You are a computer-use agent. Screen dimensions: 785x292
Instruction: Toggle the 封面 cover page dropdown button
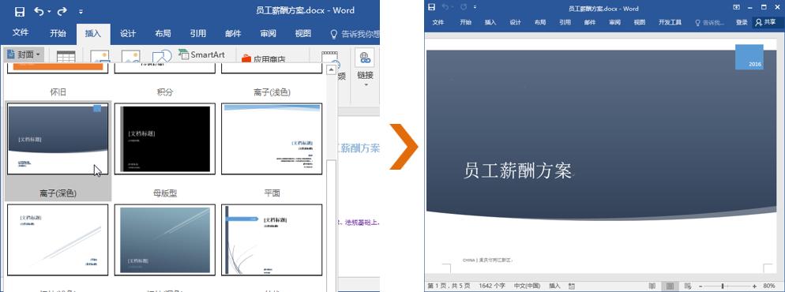(x=24, y=54)
